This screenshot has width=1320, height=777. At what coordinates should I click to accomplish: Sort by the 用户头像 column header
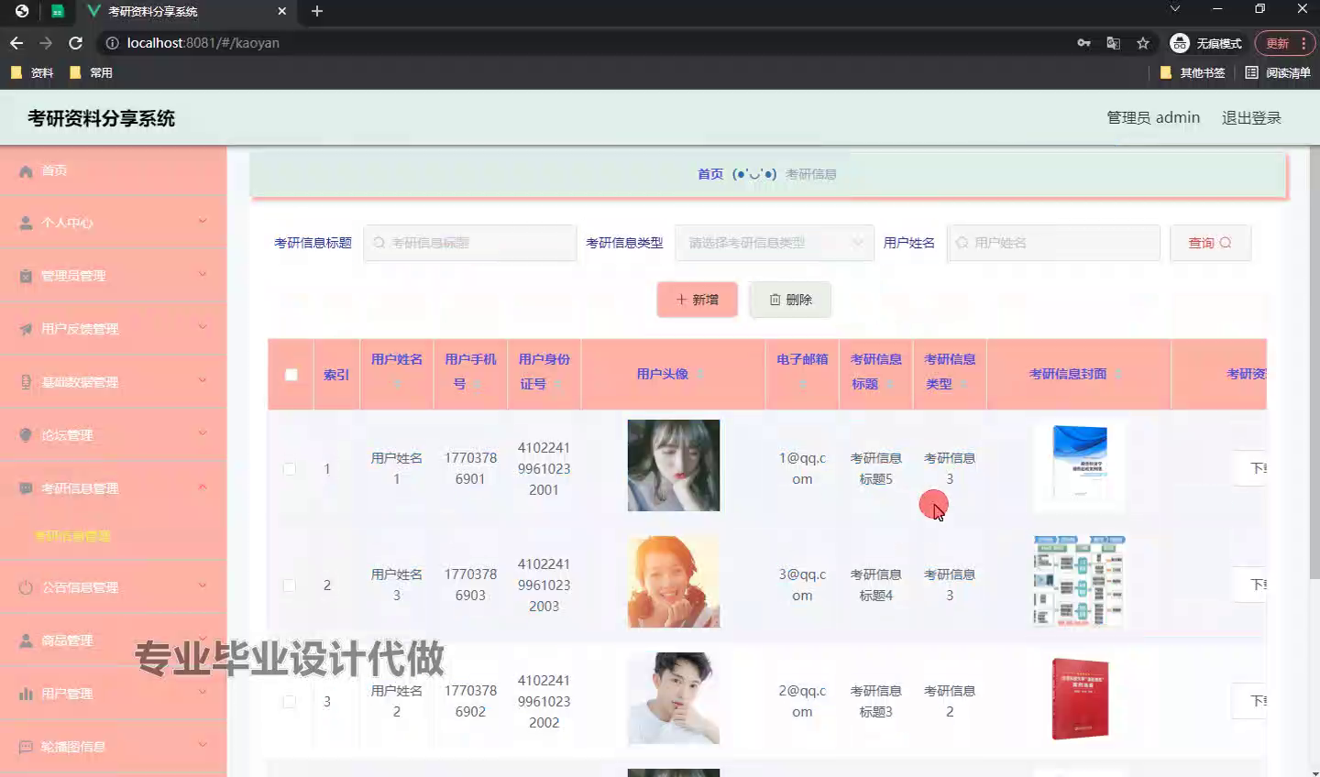point(671,374)
